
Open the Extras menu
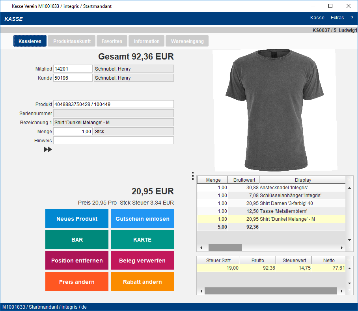tap(337, 18)
